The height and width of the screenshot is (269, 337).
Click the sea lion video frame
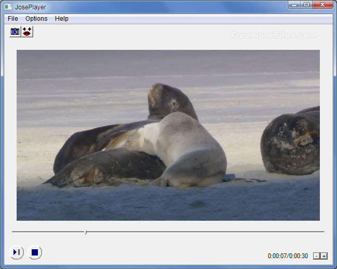point(168,135)
